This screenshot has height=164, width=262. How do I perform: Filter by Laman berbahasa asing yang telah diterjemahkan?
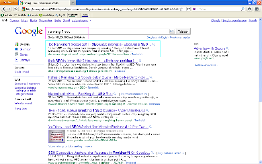click(25, 91)
